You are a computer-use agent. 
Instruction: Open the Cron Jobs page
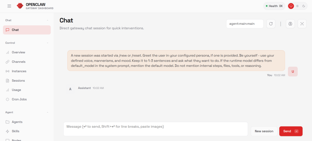point(19,99)
